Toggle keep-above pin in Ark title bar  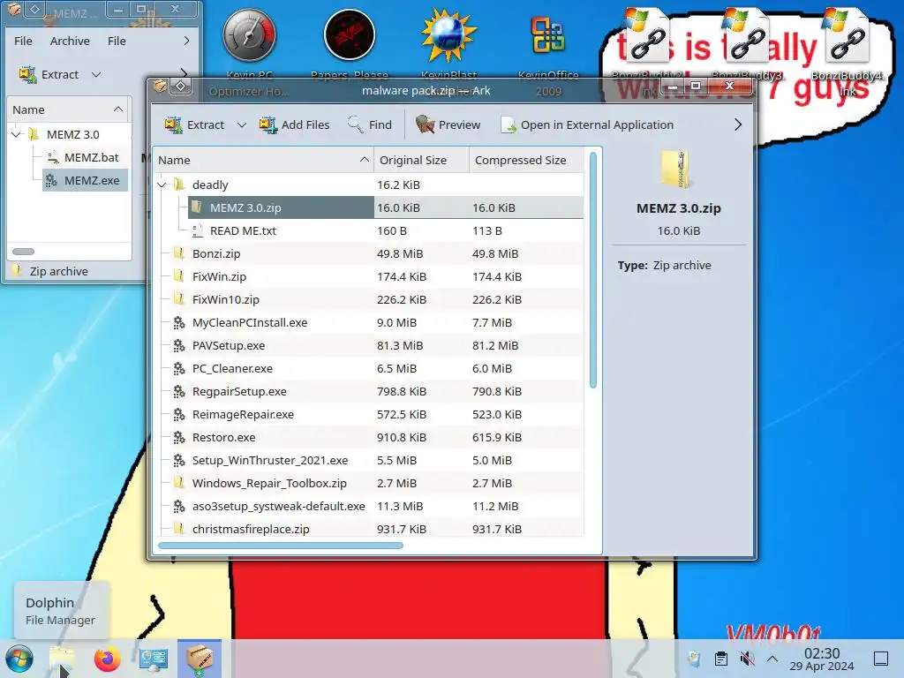pyautogui.click(x=181, y=87)
